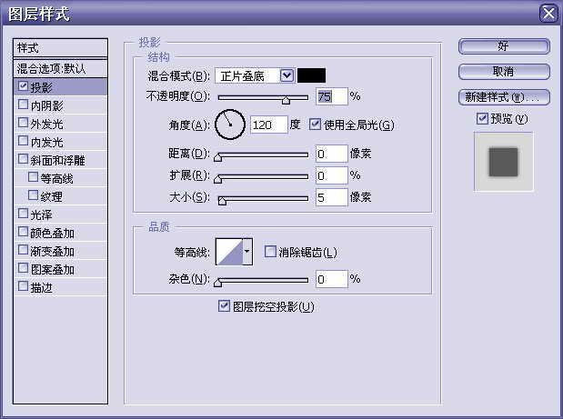Click the 好 OK button

pyautogui.click(x=503, y=45)
